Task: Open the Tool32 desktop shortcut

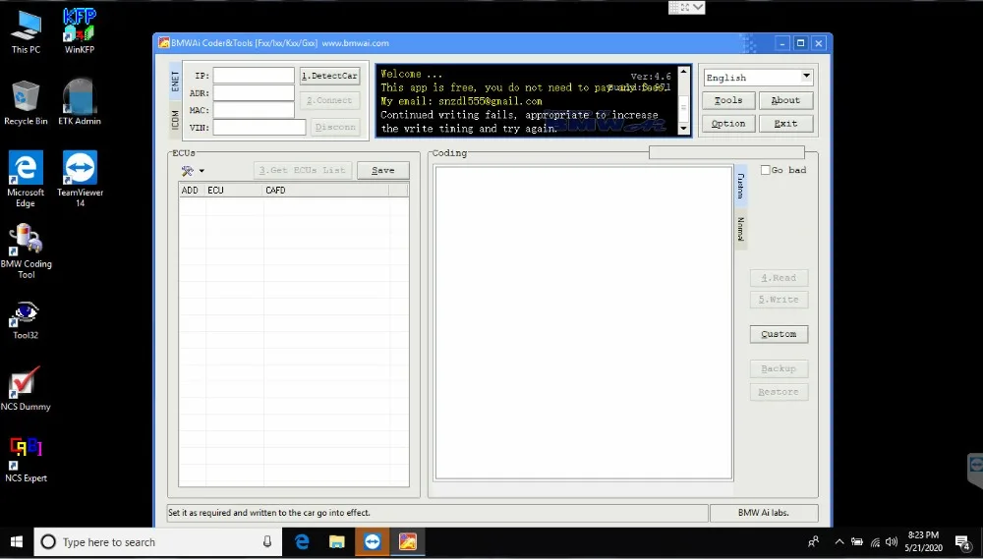Action: click(26, 320)
